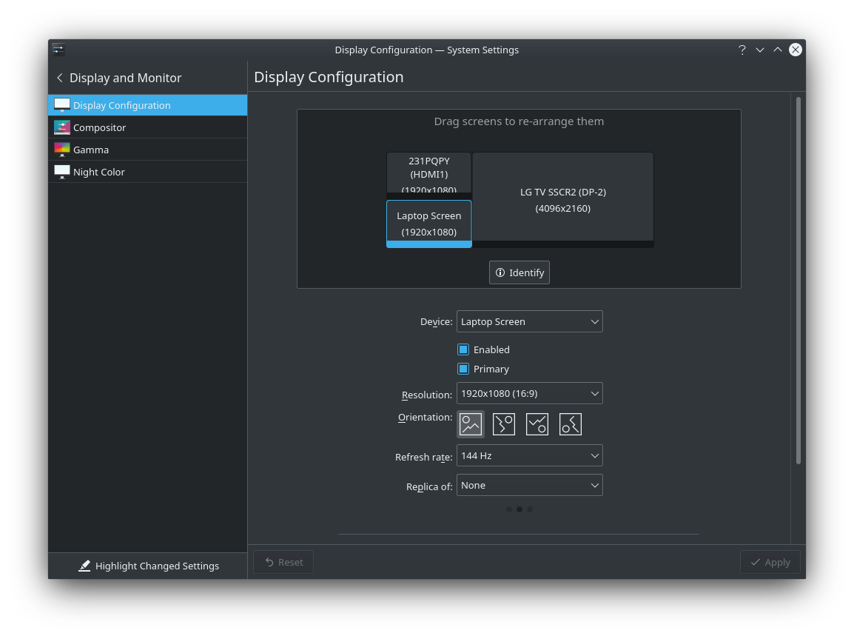Screen dimensions: 854x636
Task: Maximize the window with up chevron
Action: (x=778, y=50)
